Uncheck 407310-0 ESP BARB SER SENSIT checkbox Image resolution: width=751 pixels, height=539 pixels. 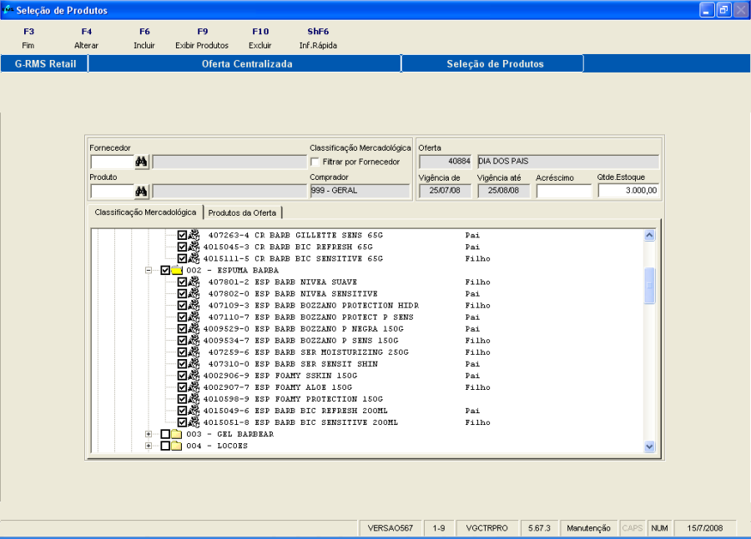click(182, 364)
